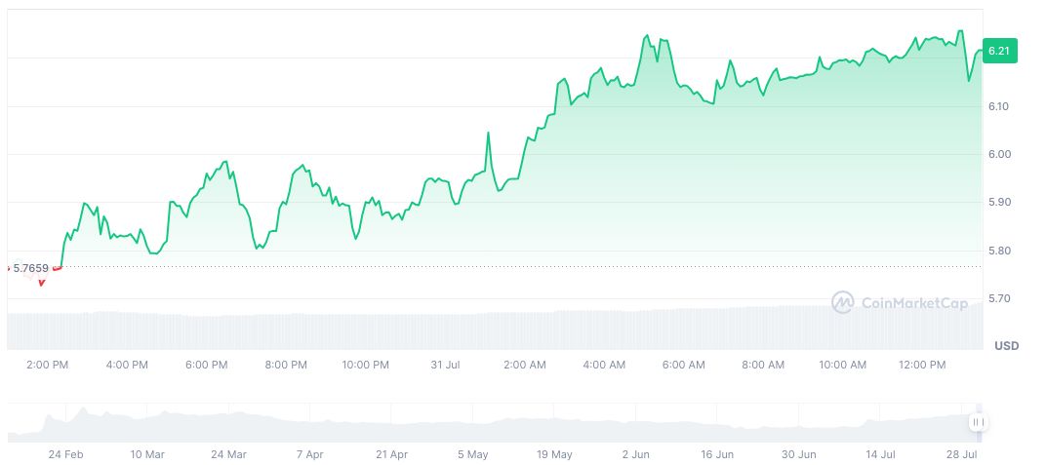
Task: Select the 4:00 AM time axis label
Action: point(604,365)
